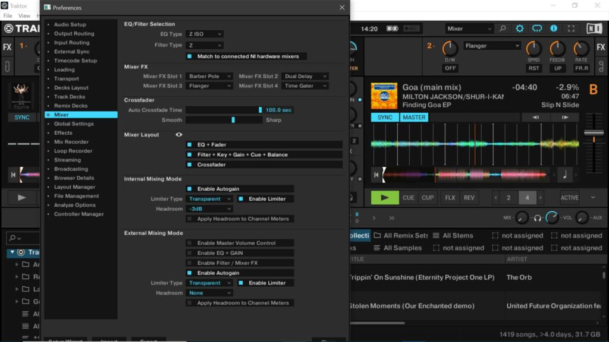
Task: Click the blue info icon in header
Action: (554, 28)
